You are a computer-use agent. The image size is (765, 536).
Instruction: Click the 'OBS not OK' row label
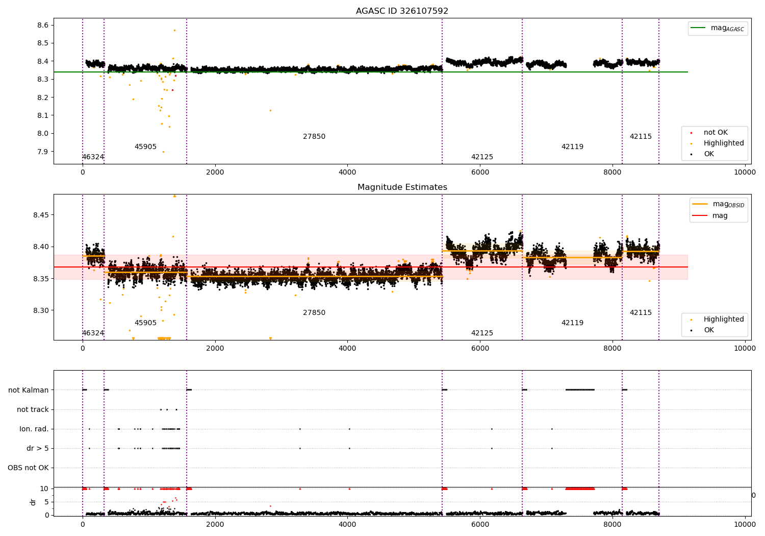pyautogui.click(x=28, y=468)
